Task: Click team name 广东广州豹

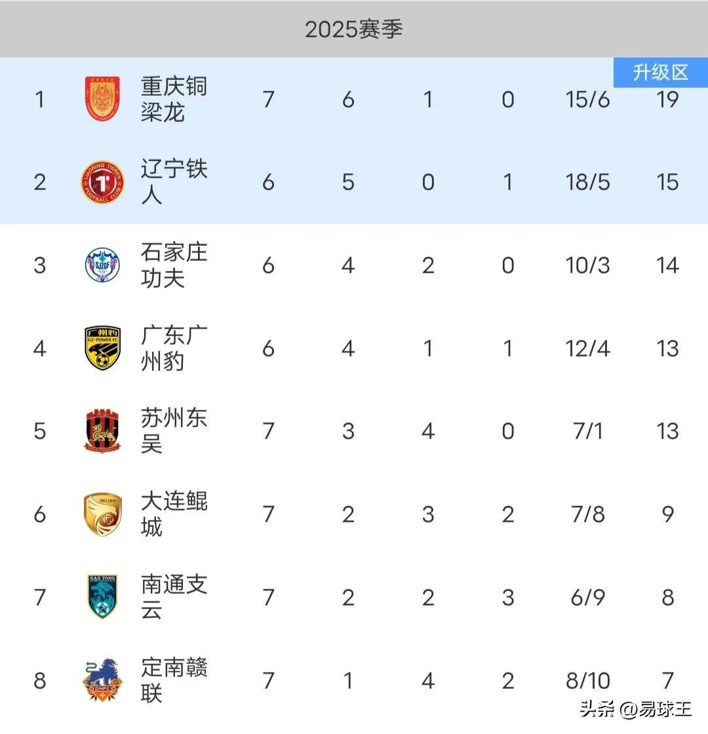Action: click(174, 348)
